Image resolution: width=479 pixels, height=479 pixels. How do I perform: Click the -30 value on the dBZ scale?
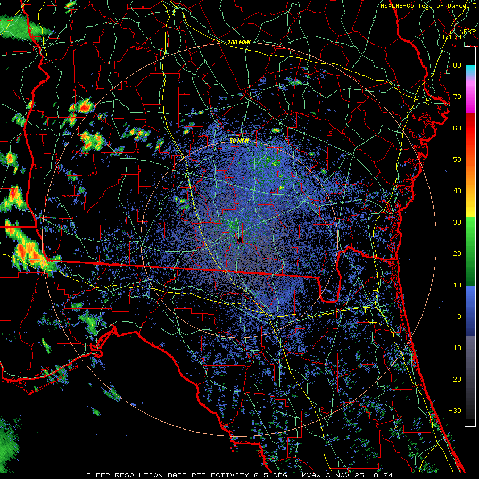point(455,411)
